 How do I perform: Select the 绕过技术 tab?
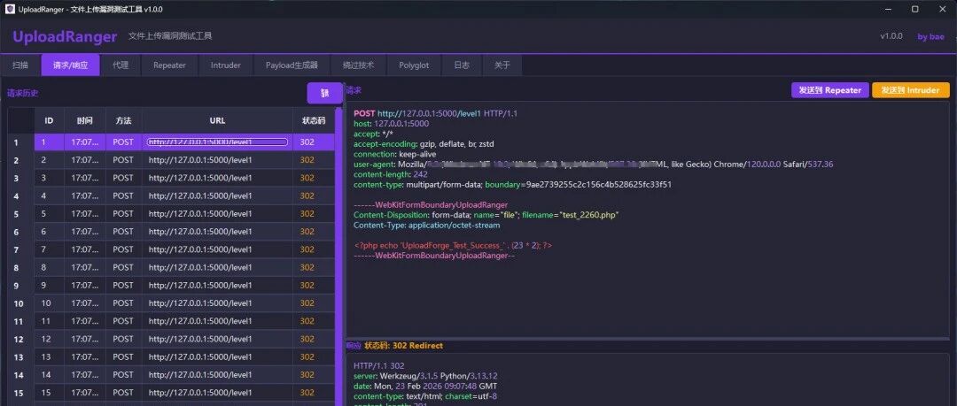coord(358,65)
